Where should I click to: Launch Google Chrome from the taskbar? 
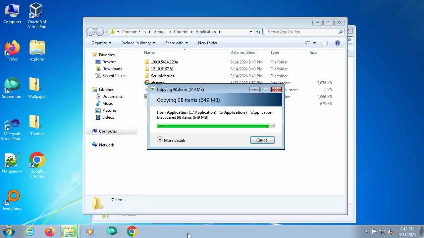tap(132, 231)
